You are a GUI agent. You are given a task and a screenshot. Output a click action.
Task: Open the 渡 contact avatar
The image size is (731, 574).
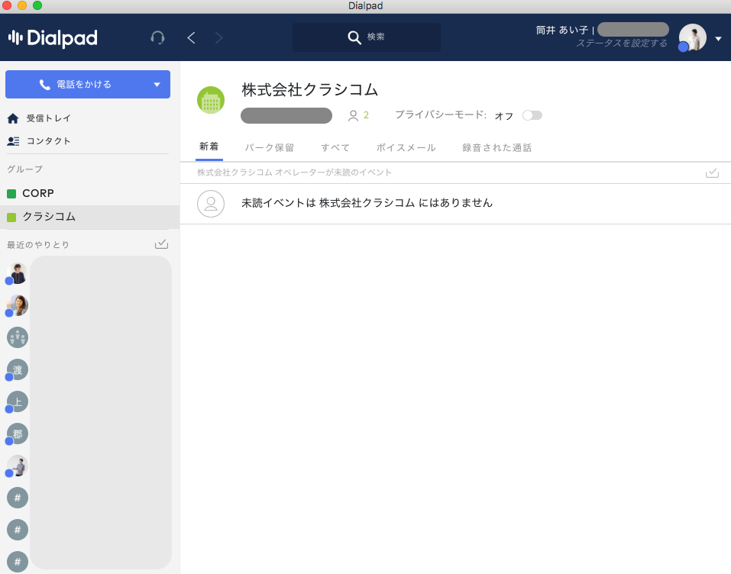click(x=18, y=369)
